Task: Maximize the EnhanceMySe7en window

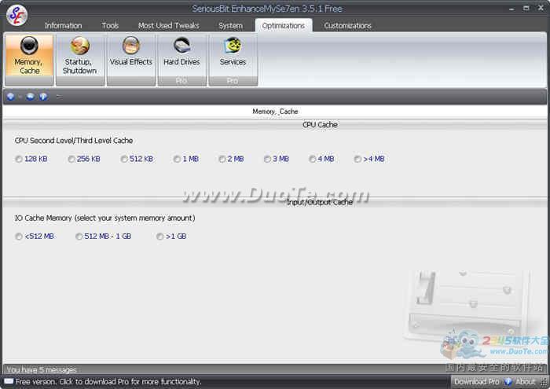Action: [x=526, y=8]
